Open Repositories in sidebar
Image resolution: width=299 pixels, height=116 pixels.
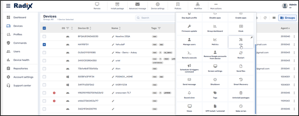21,69
